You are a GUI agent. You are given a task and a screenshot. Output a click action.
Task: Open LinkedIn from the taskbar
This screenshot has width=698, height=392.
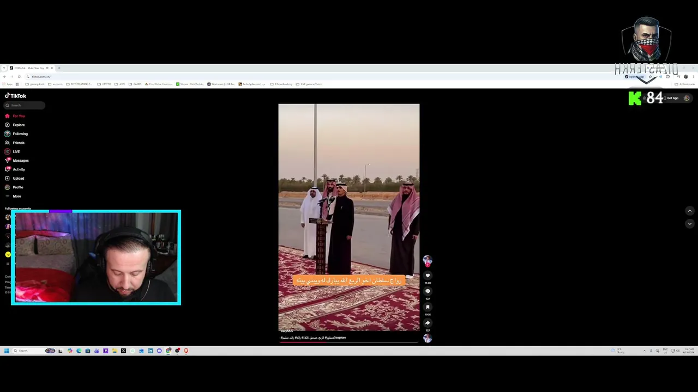(150, 351)
